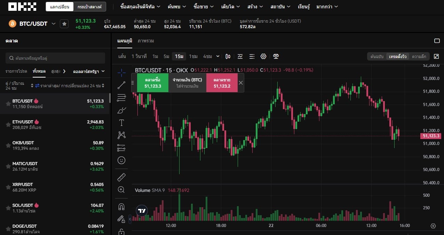Viewport: 444px width, 235px height.
Task: Select the trend line drawing tool
Action: [x=121, y=85]
